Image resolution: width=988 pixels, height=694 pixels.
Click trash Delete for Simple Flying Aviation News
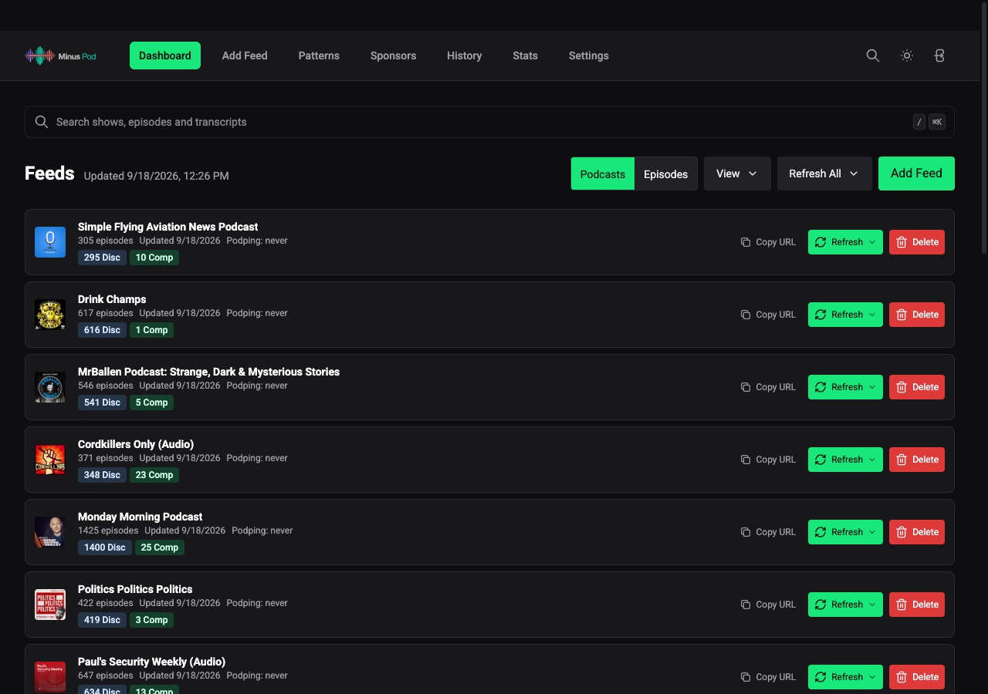tap(917, 242)
